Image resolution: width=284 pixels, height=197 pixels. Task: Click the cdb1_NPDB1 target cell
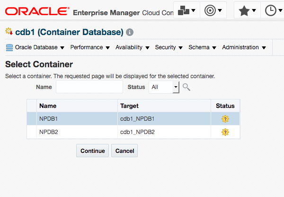[x=164, y=119]
